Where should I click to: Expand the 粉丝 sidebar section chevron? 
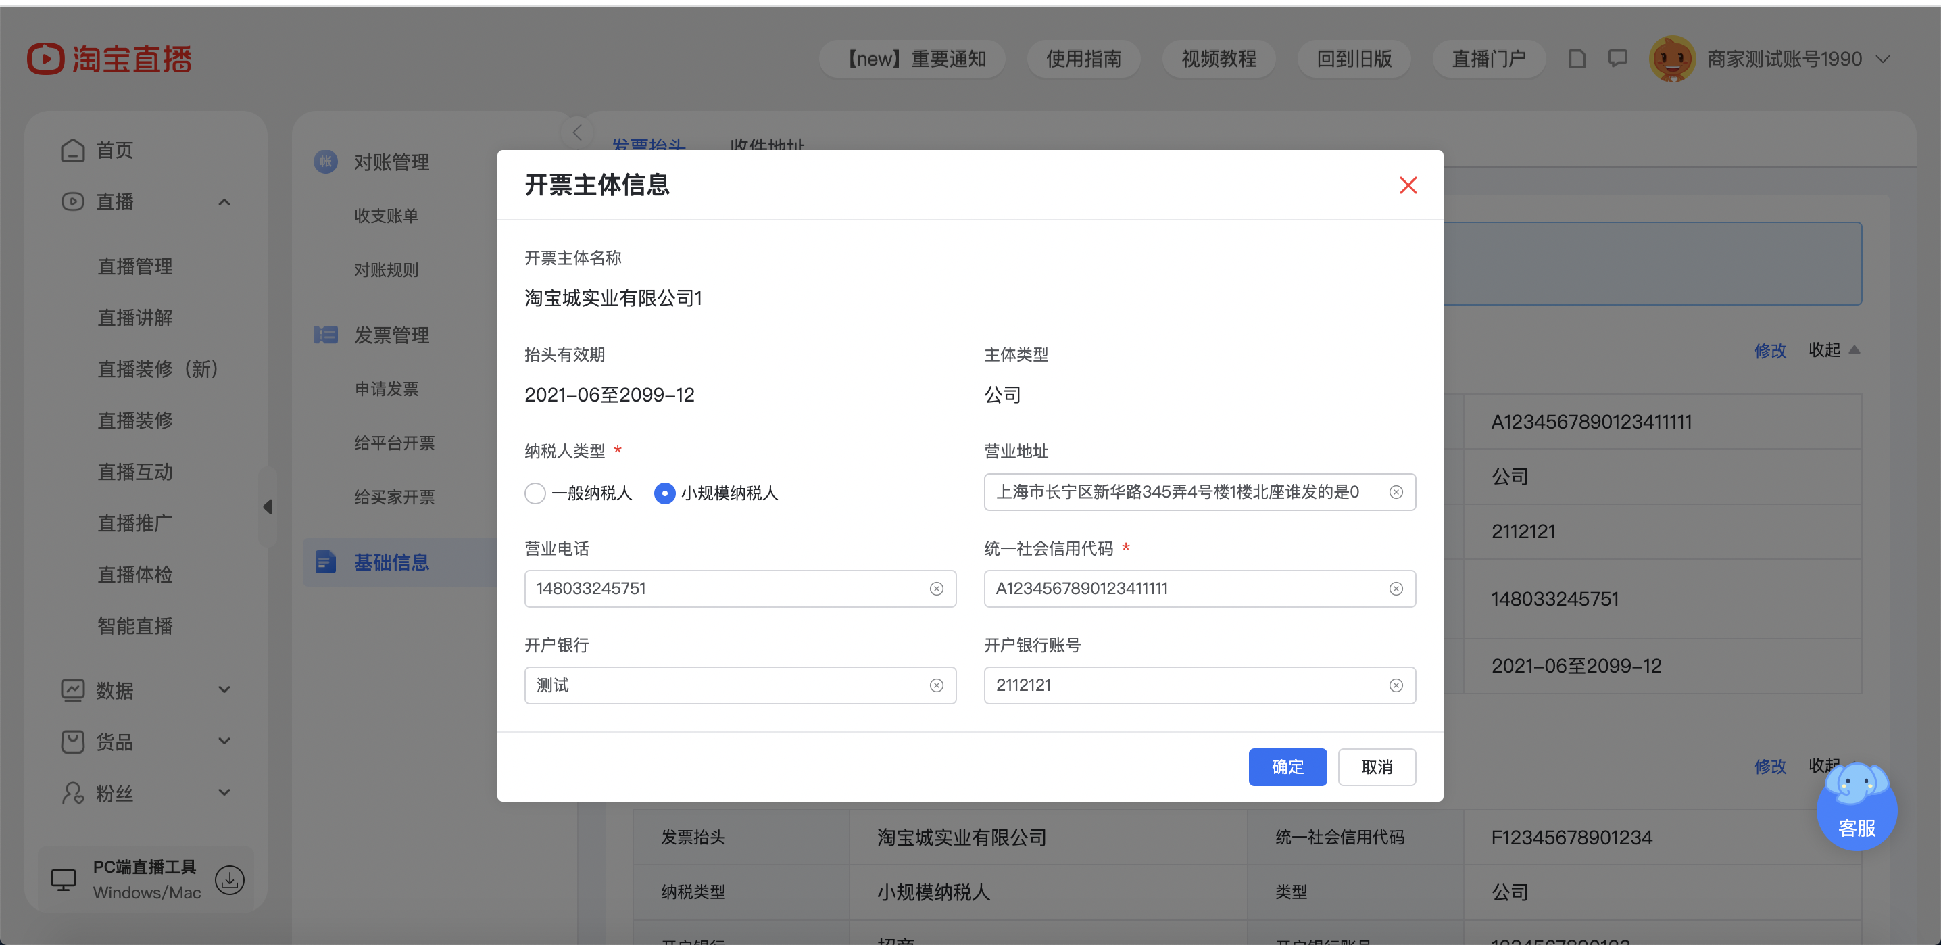coord(224,792)
